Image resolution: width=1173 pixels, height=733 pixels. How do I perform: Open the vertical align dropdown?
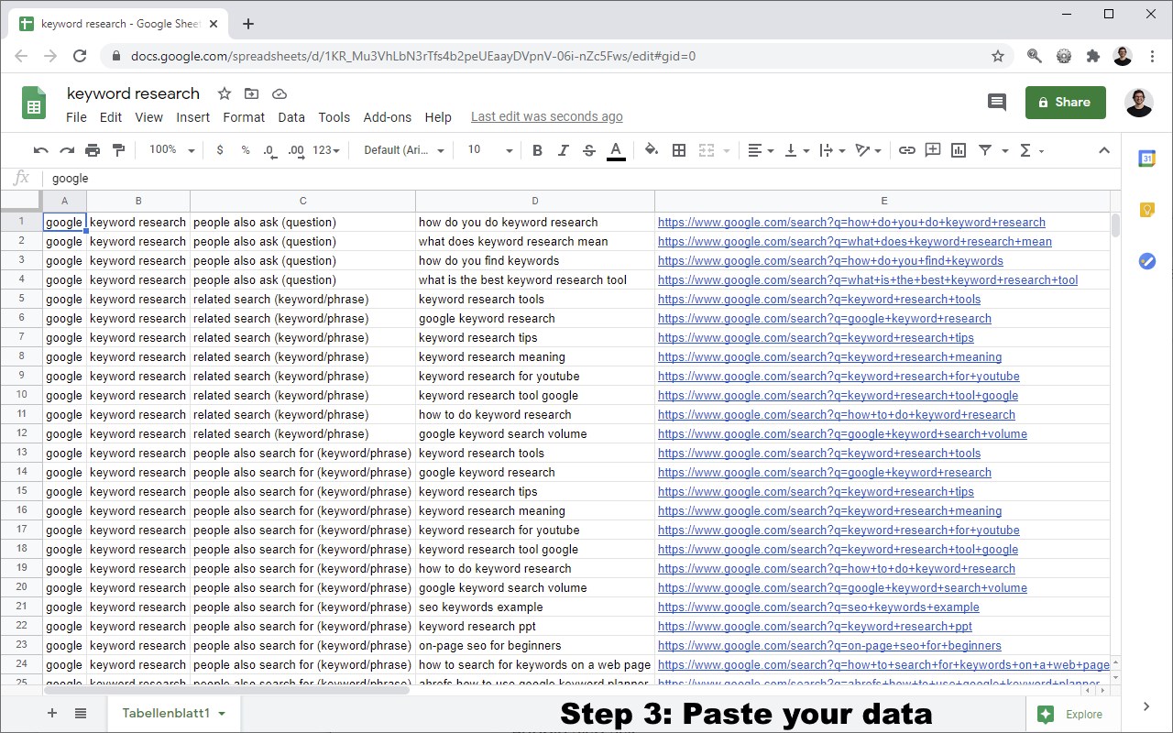(796, 150)
